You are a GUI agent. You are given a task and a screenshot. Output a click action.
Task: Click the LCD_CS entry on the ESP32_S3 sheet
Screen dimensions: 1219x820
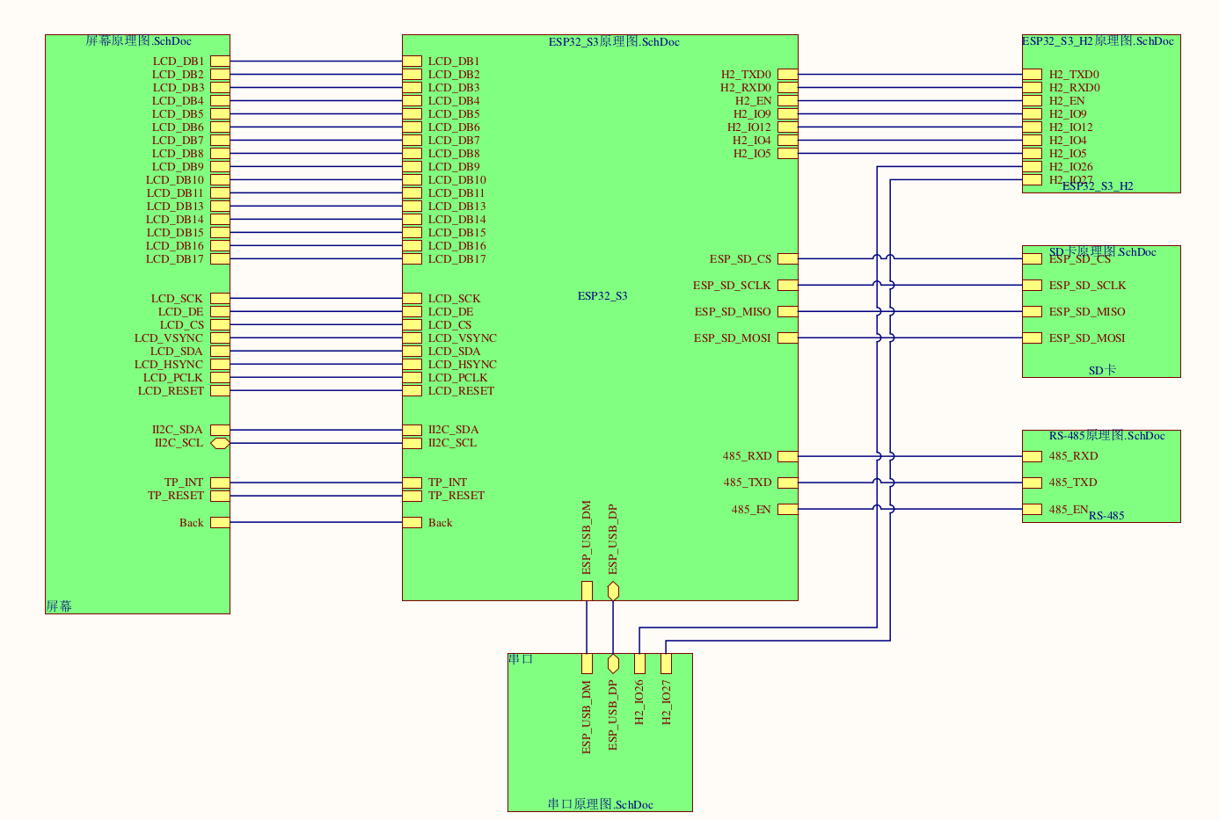412,325
